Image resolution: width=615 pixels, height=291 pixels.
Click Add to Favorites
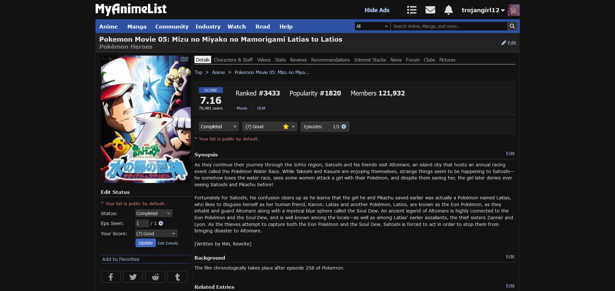point(121,259)
